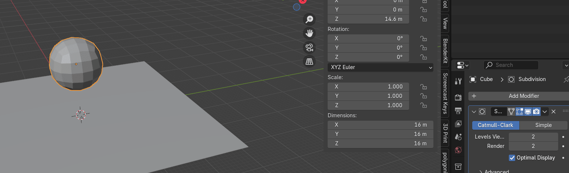The height and width of the screenshot is (173, 569).
Task: Collapse the Subdivision modifier panel
Action: pyautogui.click(x=474, y=111)
